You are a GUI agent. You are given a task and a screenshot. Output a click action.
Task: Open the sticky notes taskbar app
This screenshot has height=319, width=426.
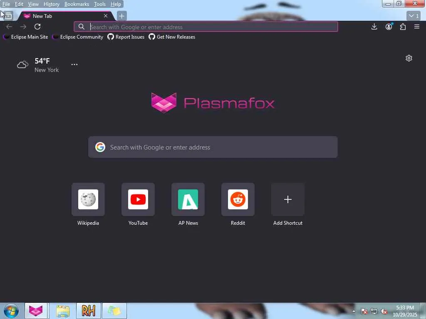114,311
